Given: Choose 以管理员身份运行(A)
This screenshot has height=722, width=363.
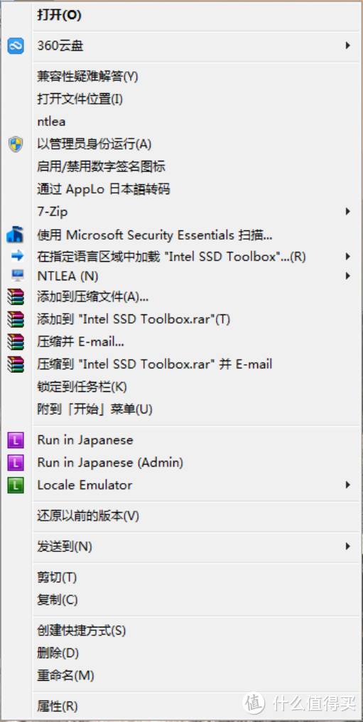Looking at the screenshot, I should 94,144.
